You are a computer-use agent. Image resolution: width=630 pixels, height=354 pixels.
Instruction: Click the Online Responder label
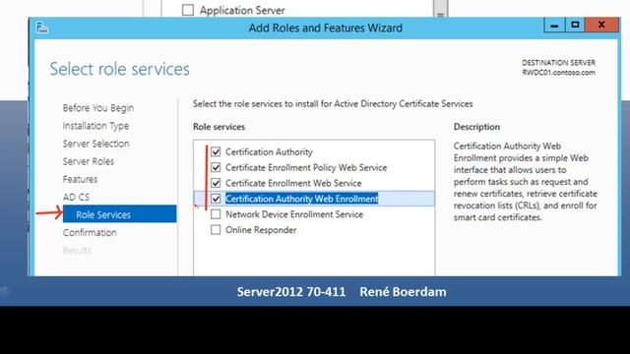(x=261, y=230)
